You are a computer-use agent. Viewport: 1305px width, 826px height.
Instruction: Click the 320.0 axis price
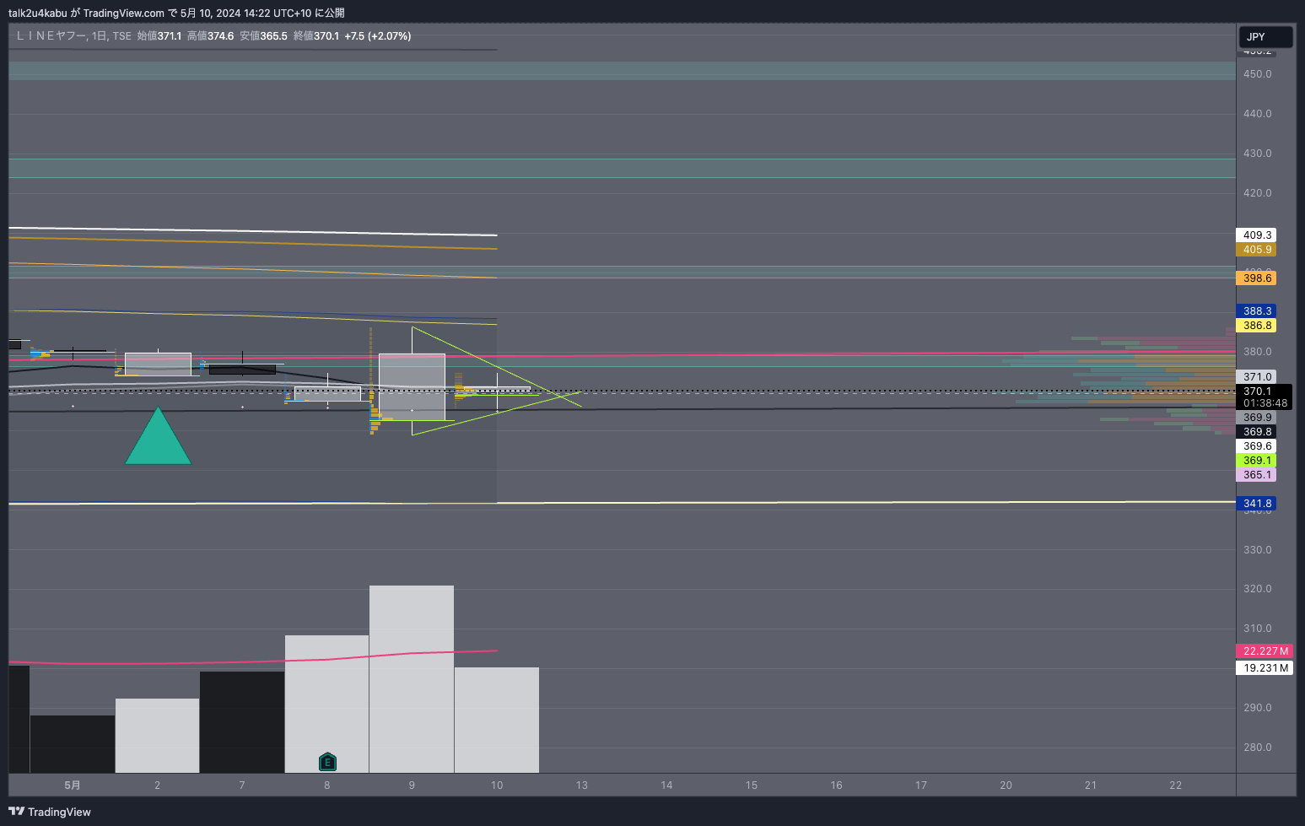(1257, 589)
